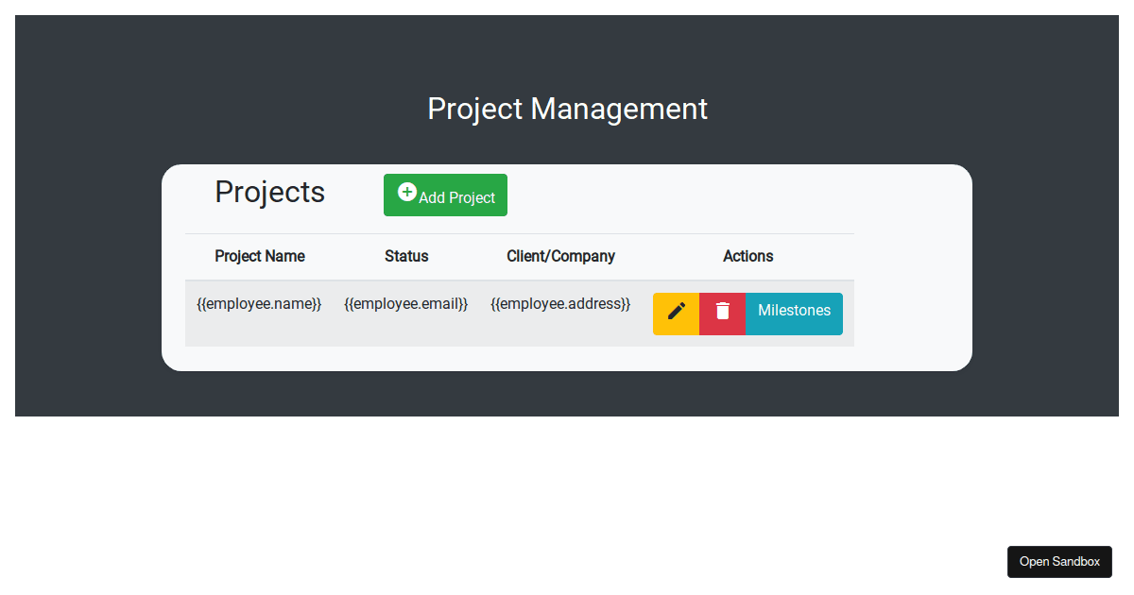Click the employee.name cell in the table
The image size is (1134, 595).
[259, 303]
